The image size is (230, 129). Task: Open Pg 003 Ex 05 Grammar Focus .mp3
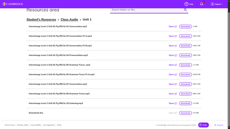173,65
